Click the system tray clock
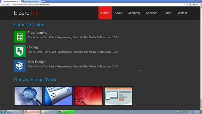Viewport: 202px width, 114px height. (x=197, y=112)
